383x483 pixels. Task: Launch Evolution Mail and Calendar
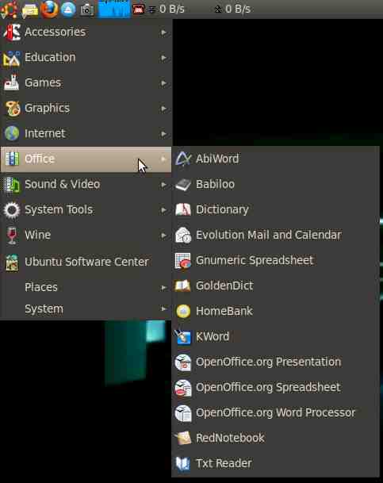[275, 235]
